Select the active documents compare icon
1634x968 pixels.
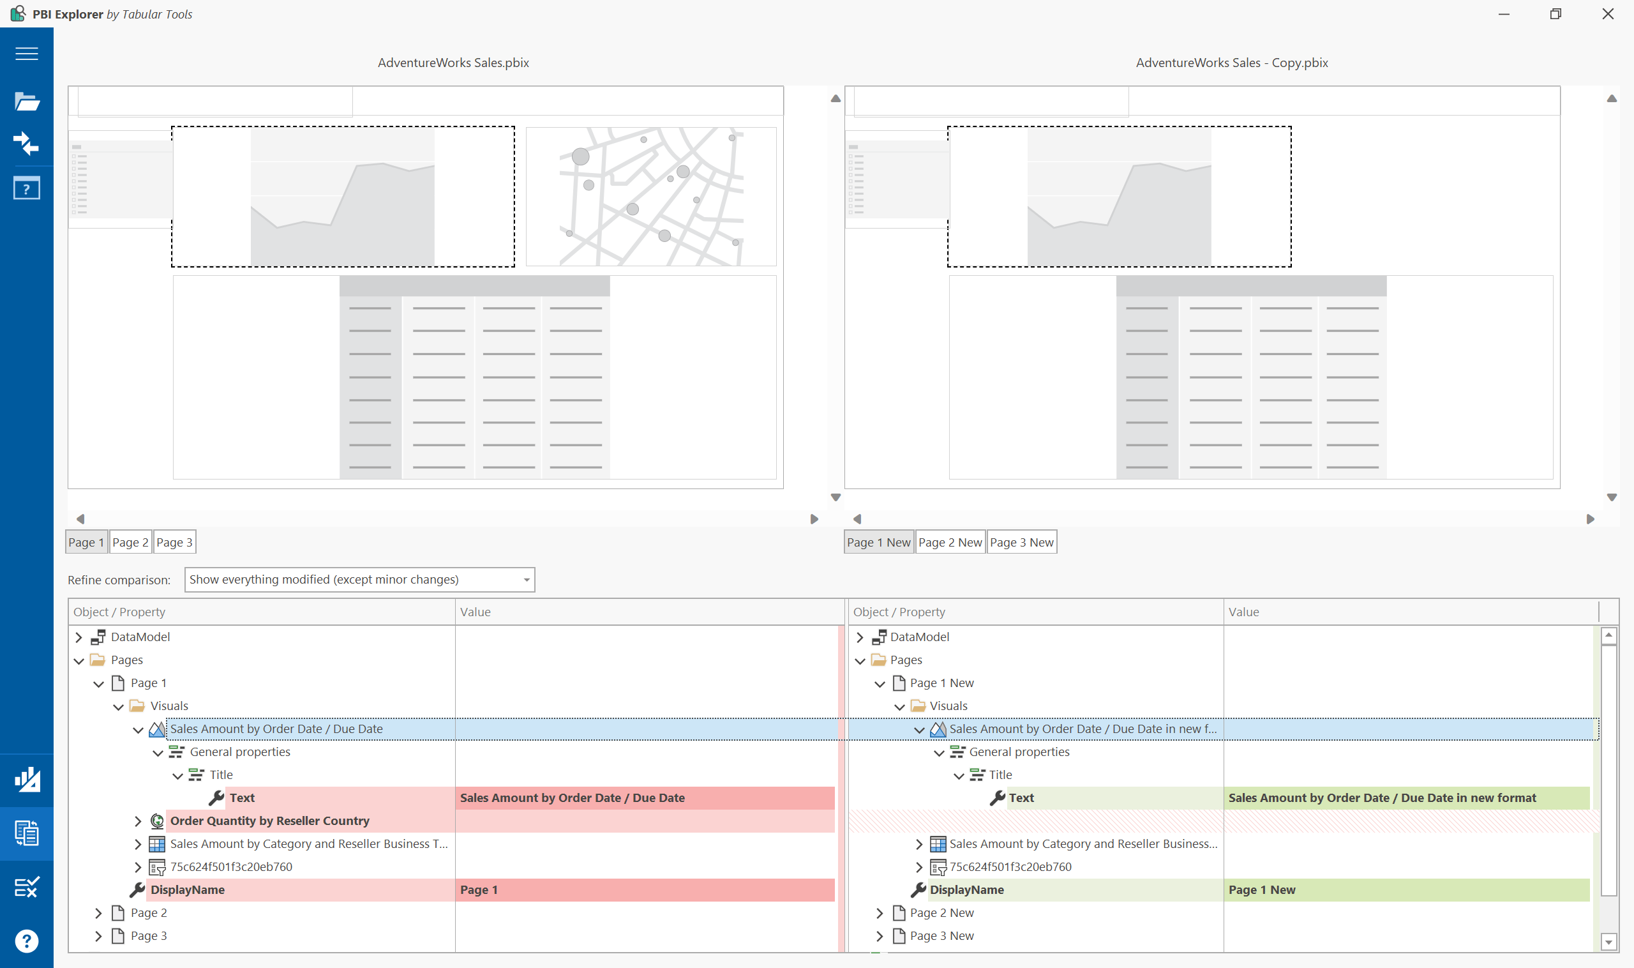[27, 833]
